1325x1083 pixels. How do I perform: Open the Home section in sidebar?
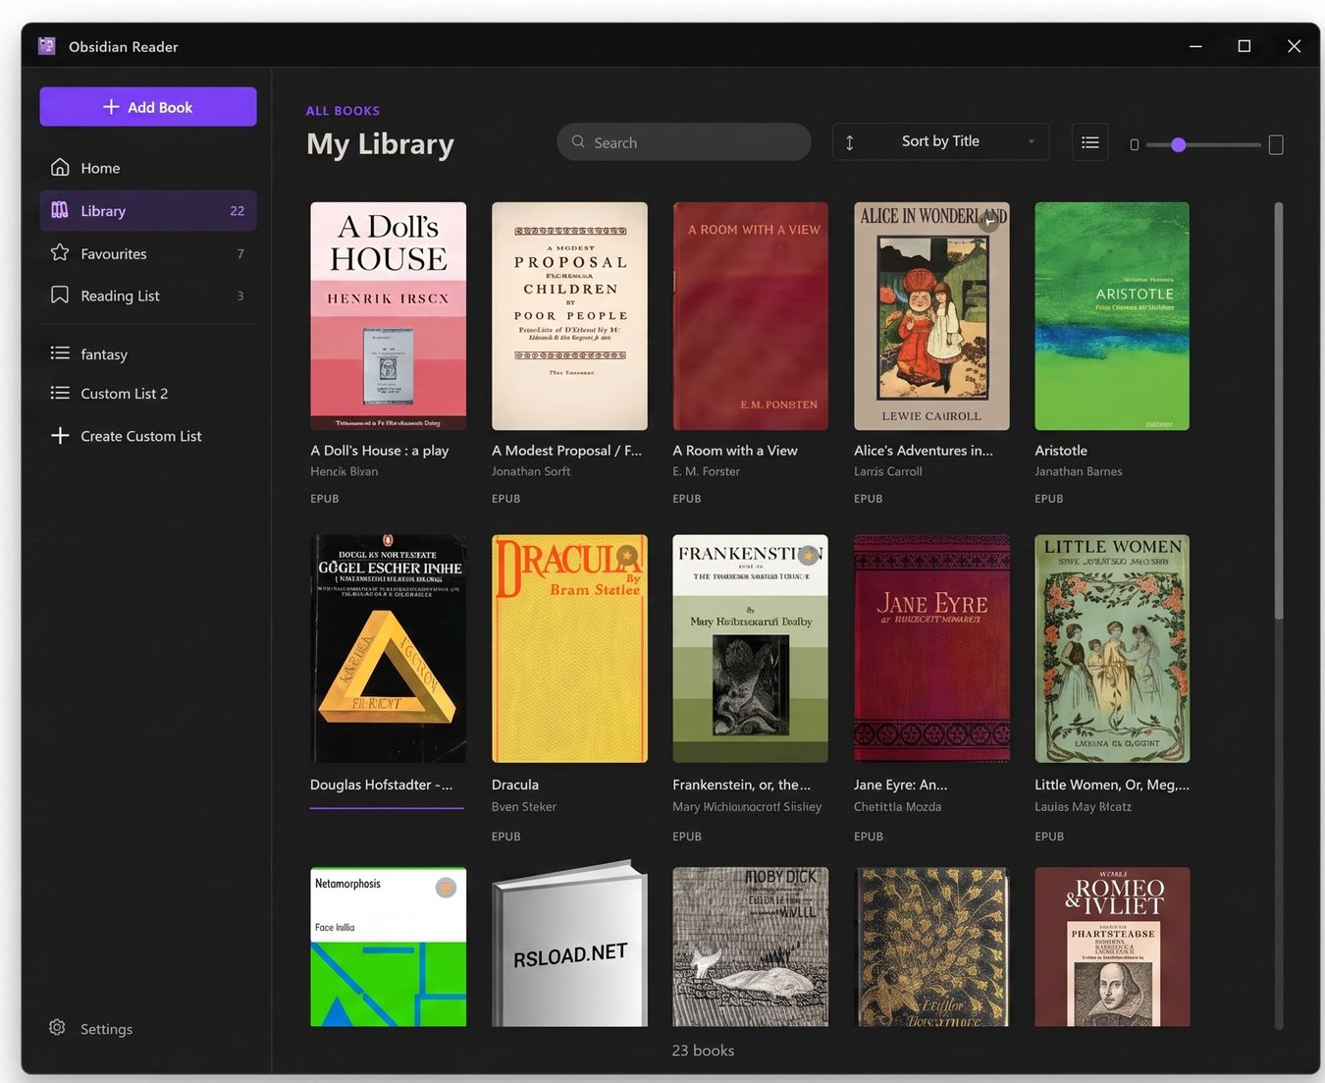tap(148, 168)
